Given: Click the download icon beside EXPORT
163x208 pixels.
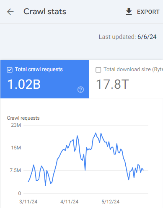Looking at the screenshot, I should [129, 12].
